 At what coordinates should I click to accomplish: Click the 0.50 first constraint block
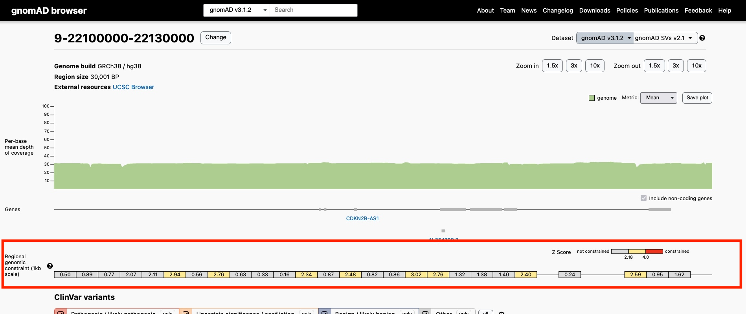pyautogui.click(x=65, y=275)
